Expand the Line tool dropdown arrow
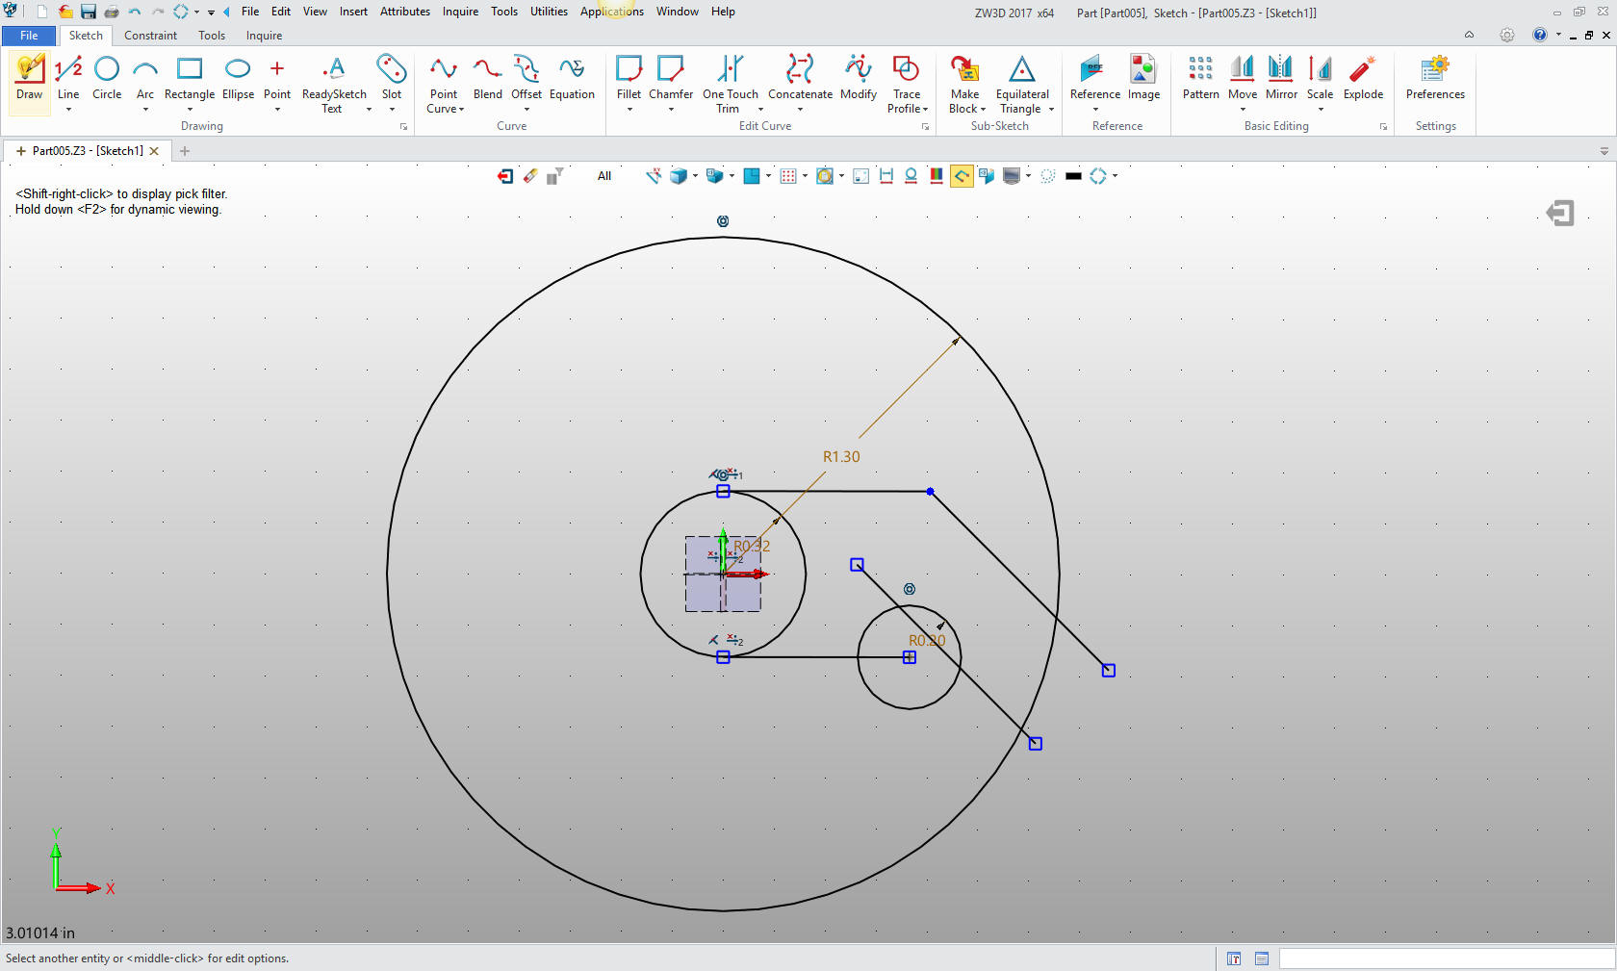Screen dimensions: 1617x971 [68, 110]
